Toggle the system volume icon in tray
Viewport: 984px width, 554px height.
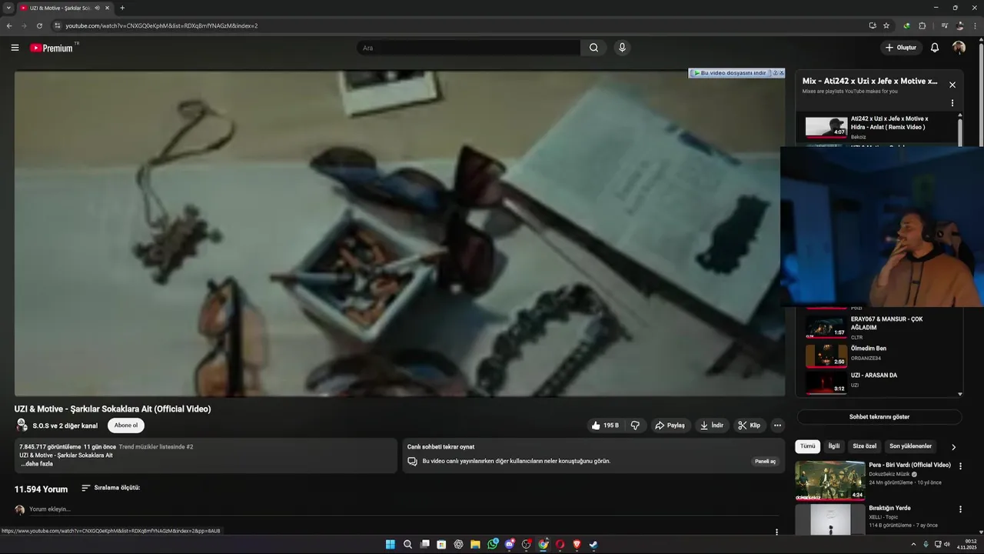(946, 545)
